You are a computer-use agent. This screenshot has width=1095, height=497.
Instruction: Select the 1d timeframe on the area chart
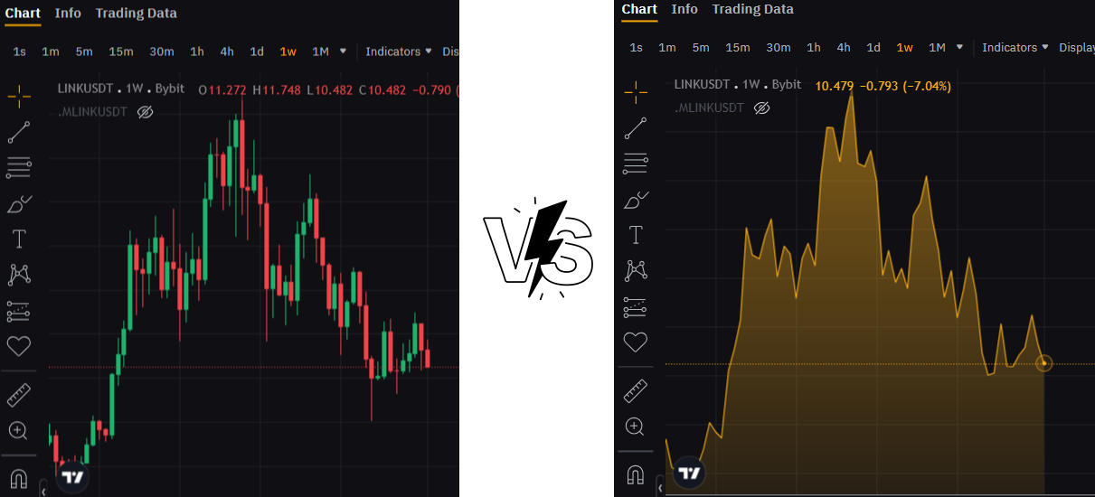(873, 47)
